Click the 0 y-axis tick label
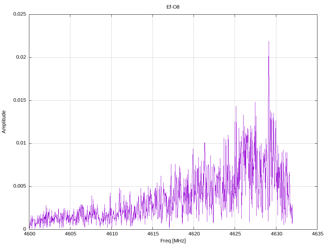326x245 pixels. [25, 229]
